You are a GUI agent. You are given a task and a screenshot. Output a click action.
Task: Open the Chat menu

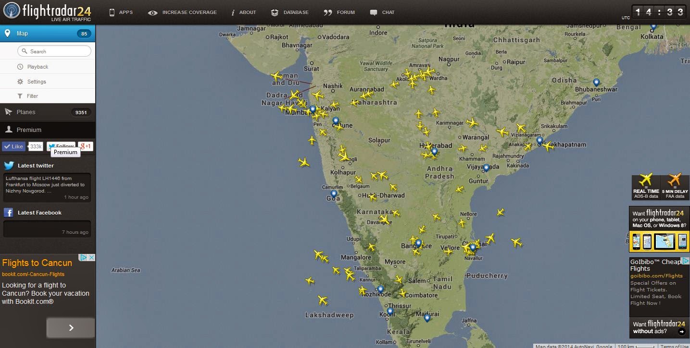pyautogui.click(x=382, y=12)
